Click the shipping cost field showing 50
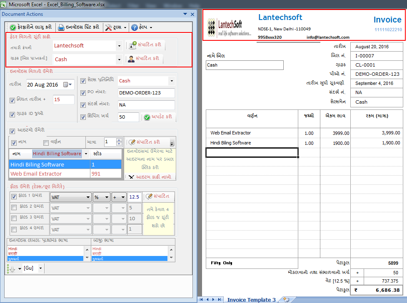The width and height of the screenshot is (407, 303). tap(128, 117)
